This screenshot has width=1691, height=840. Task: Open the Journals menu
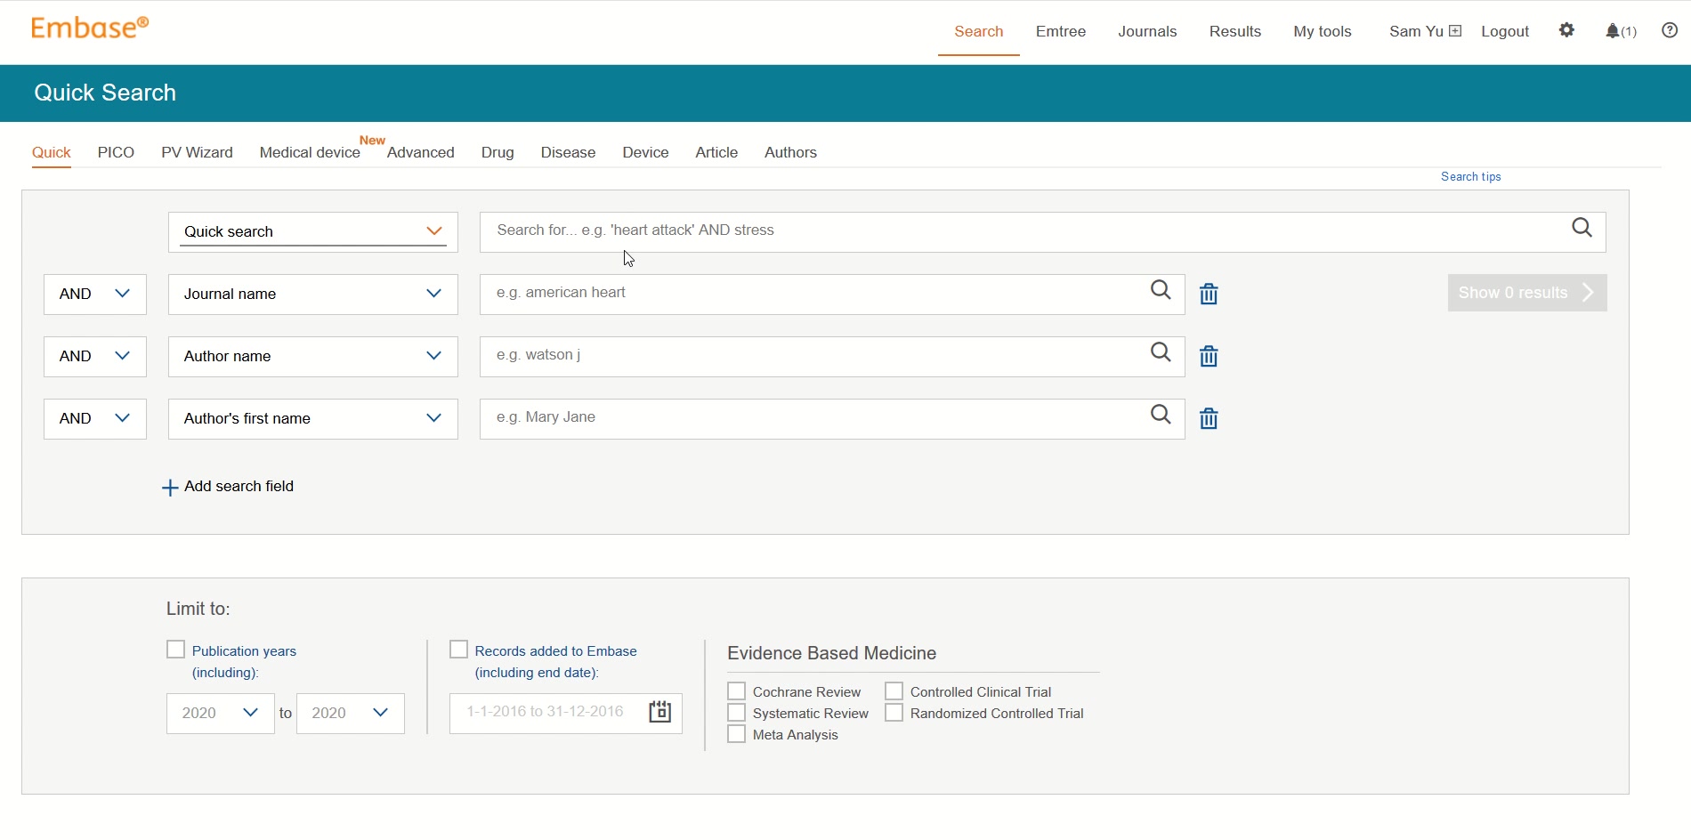(1147, 31)
